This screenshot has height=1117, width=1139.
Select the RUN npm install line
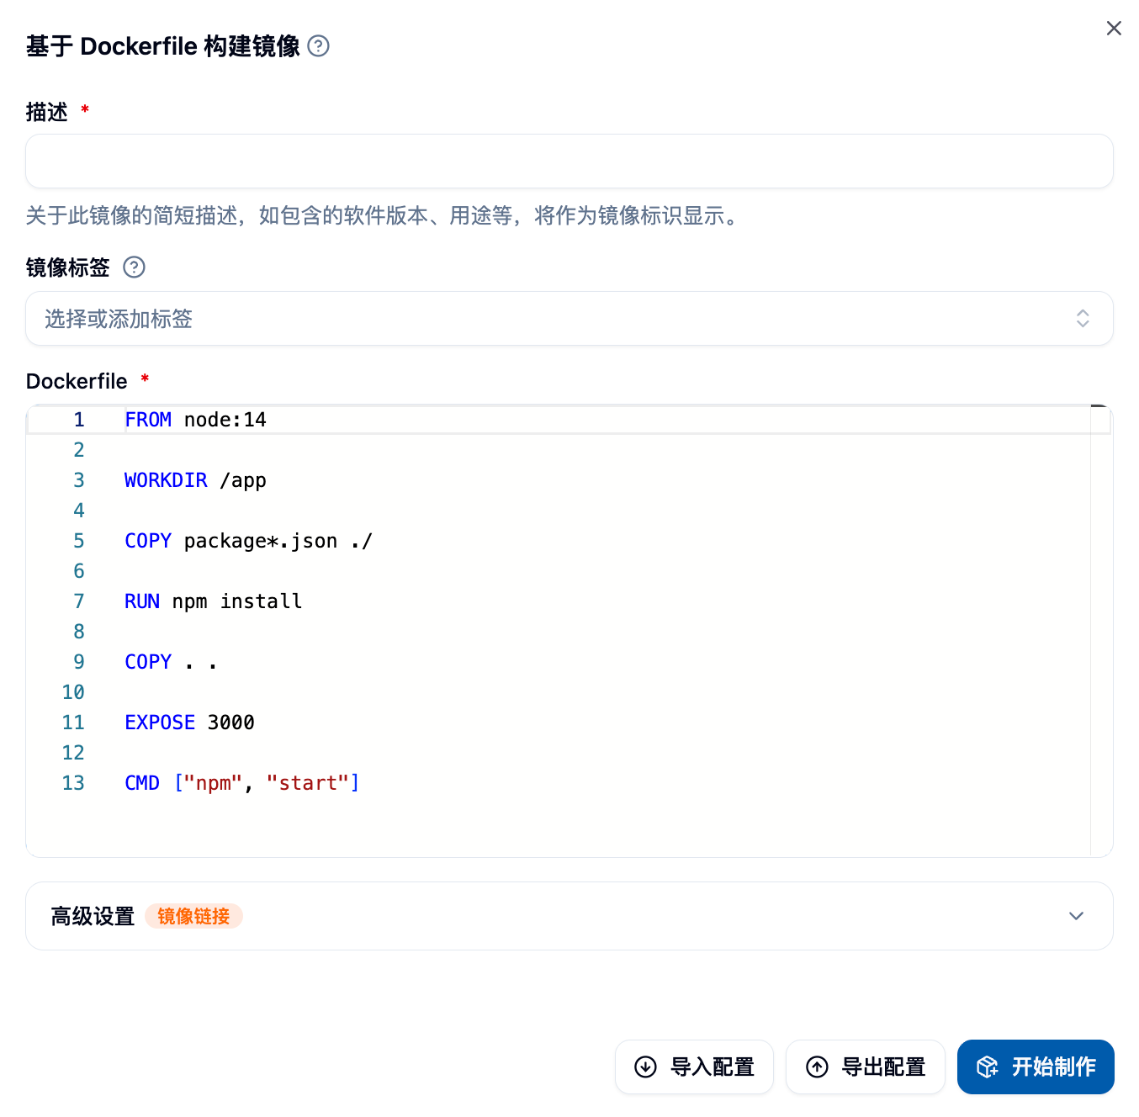click(x=213, y=601)
